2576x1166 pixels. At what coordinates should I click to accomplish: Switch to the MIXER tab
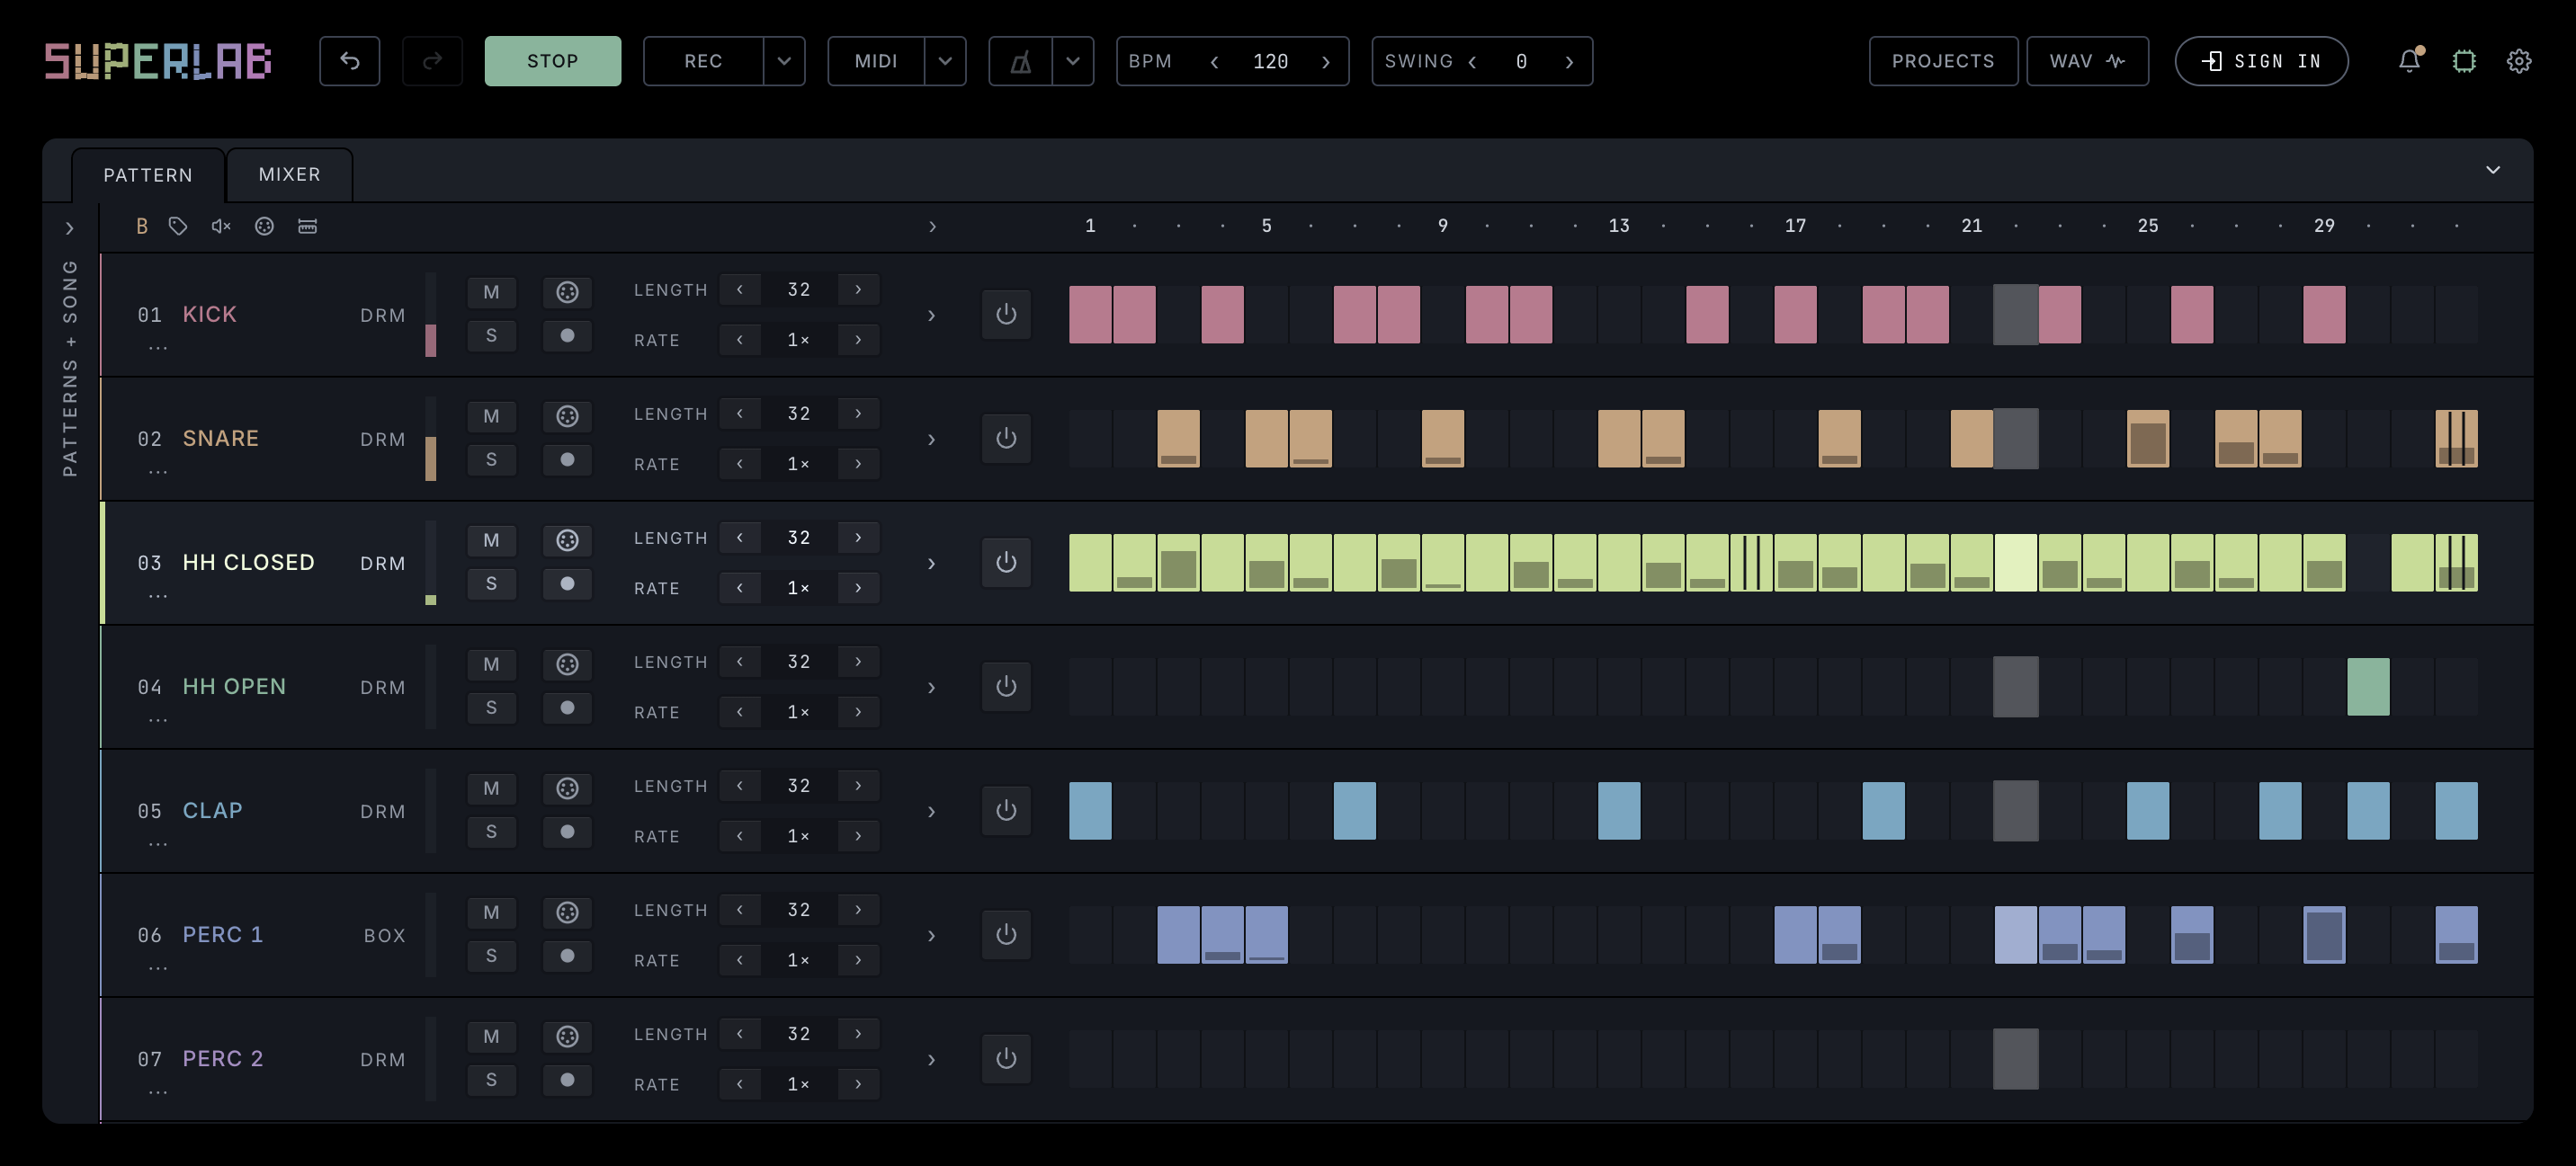[290, 174]
